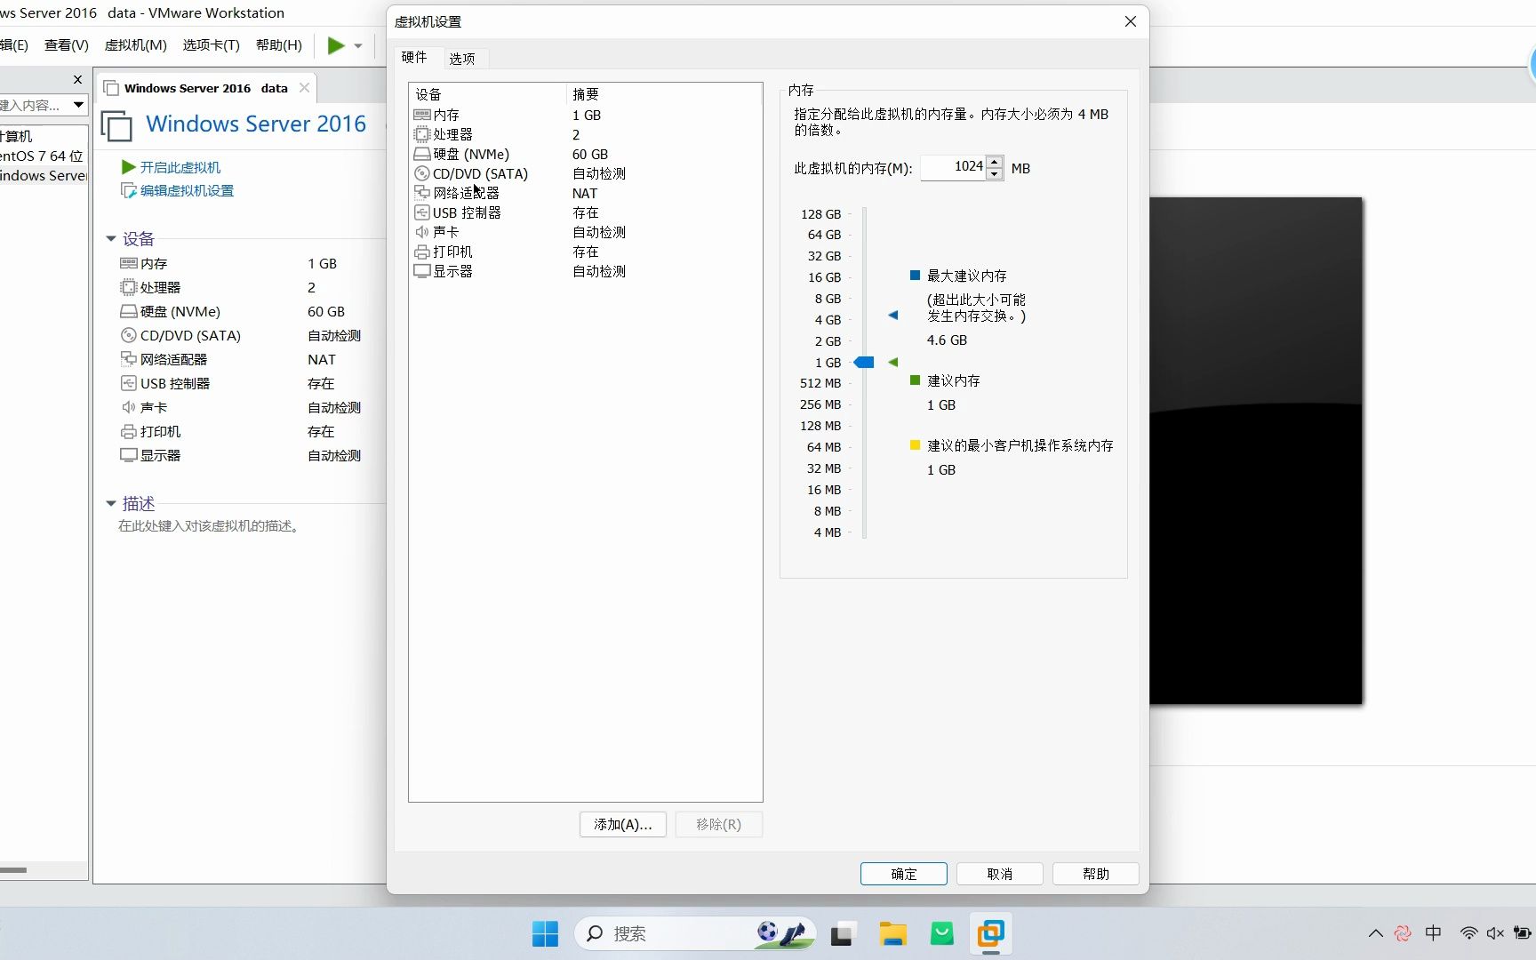This screenshot has height=960, width=1536.
Task: Click the 帮助 button in the dialog
Action: pyautogui.click(x=1096, y=874)
